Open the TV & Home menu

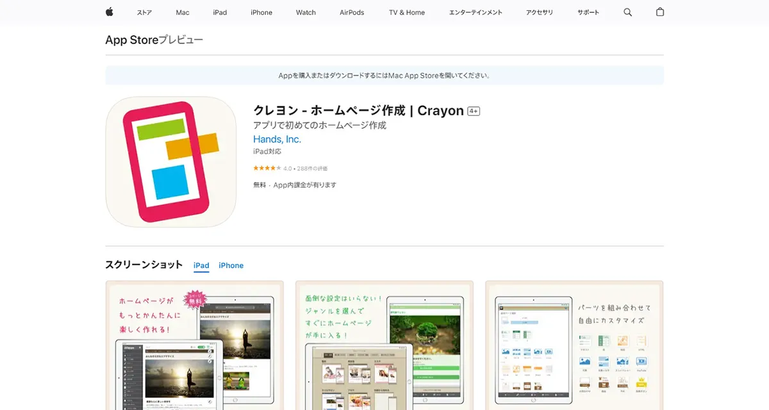[406, 12]
